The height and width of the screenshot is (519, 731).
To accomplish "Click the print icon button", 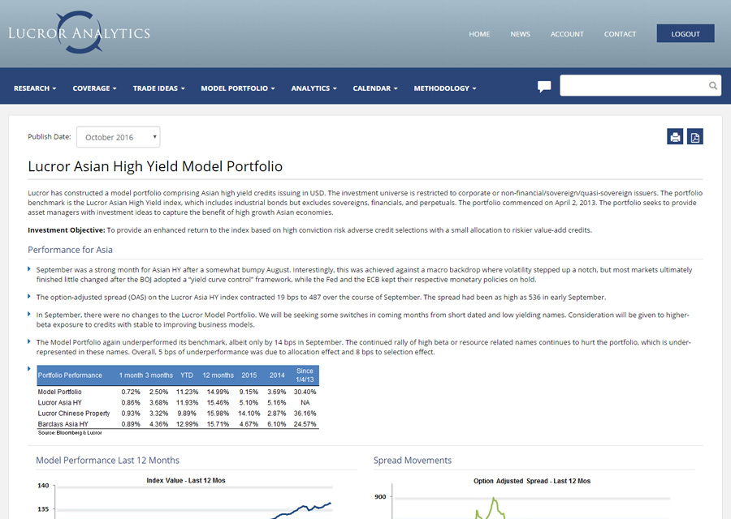I will click(x=675, y=137).
